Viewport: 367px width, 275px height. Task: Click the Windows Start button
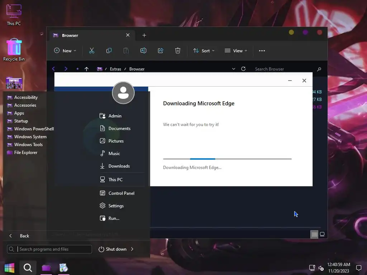(9, 268)
